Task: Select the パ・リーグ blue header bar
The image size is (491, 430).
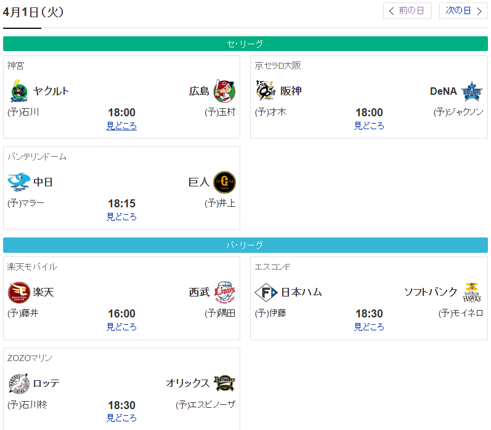Action: pos(245,245)
